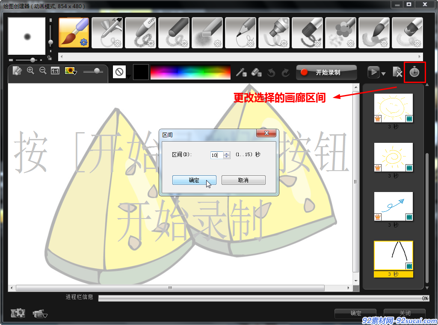Decrease the interval spinner value
This screenshot has width=438, height=325.
pos(227,157)
